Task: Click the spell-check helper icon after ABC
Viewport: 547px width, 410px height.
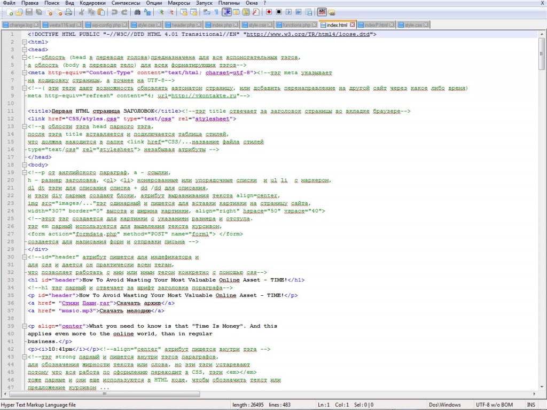Action: [x=332, y=13]
